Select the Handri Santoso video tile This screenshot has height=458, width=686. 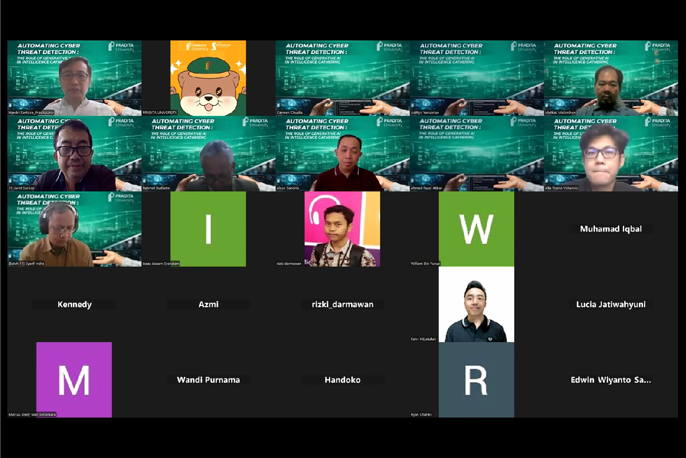point(74,78)
